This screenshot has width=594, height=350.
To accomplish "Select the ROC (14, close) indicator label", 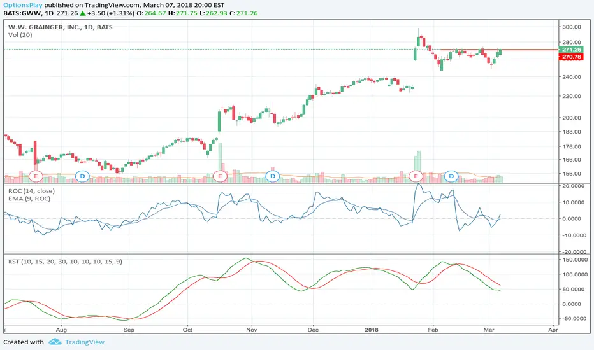I will (x=31, y=191).
